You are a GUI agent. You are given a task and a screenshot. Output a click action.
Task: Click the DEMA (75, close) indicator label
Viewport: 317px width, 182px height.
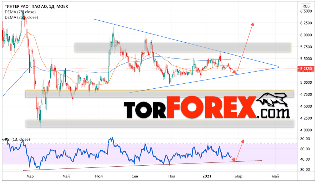click(20, 12)
